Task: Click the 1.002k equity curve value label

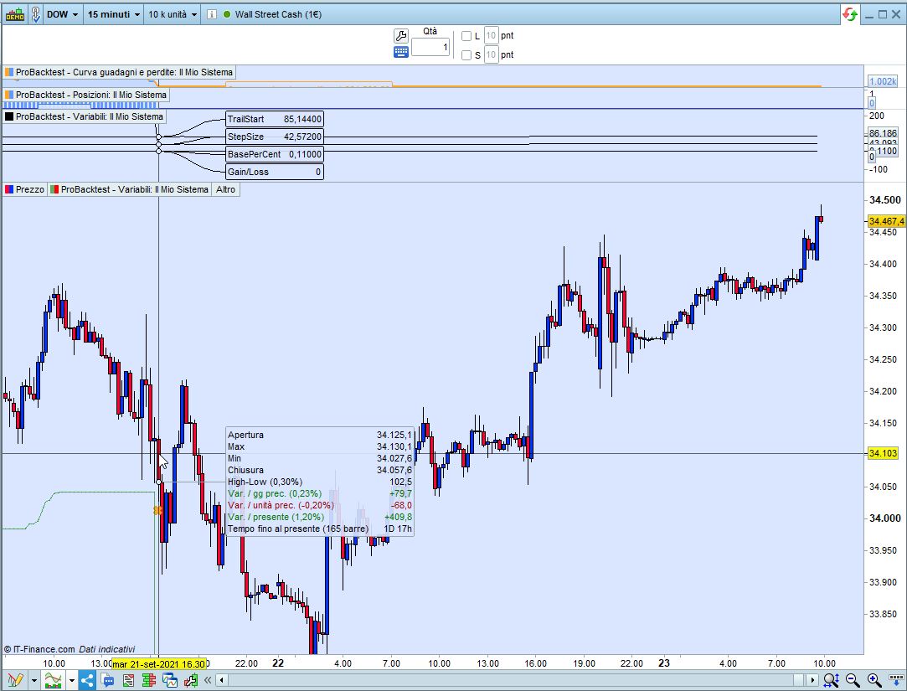Action: (883, 81)
